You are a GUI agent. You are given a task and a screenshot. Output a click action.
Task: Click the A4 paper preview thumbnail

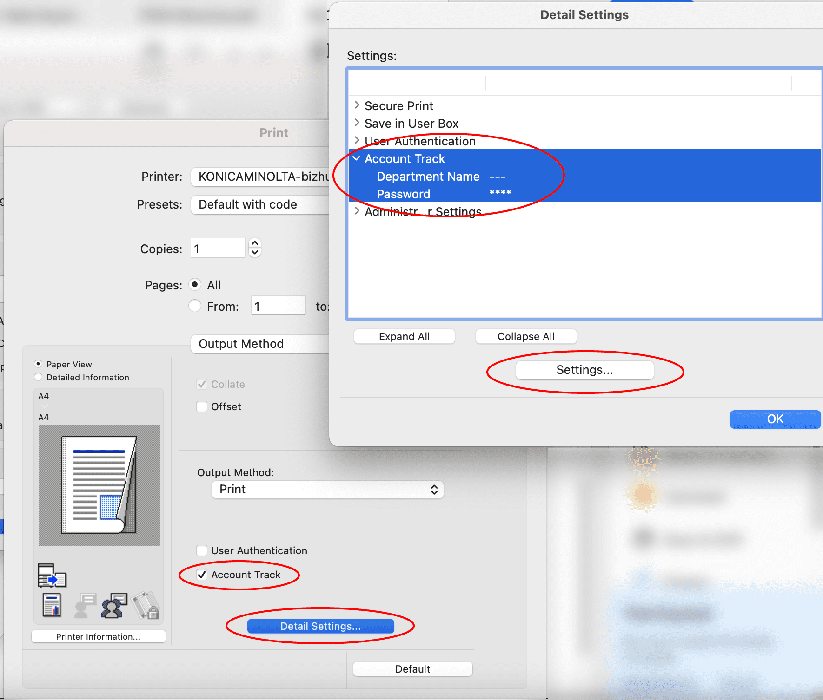point(100,485)
